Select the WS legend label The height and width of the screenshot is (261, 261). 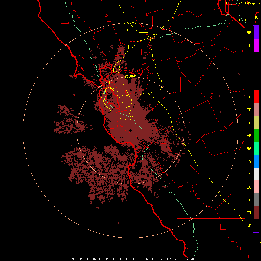(249, 162)
